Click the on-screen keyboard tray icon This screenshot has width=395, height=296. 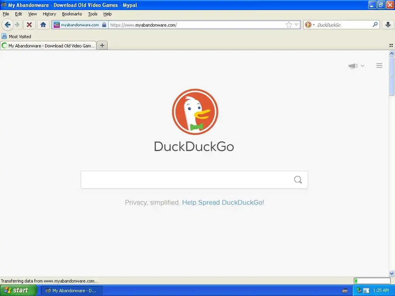tap(345, 291)
